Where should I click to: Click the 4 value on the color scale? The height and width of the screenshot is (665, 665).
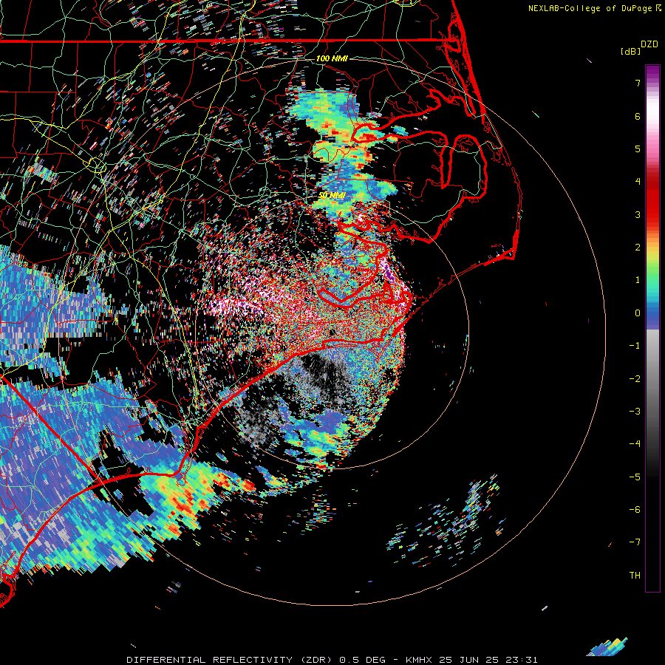(x=638, y=182)
